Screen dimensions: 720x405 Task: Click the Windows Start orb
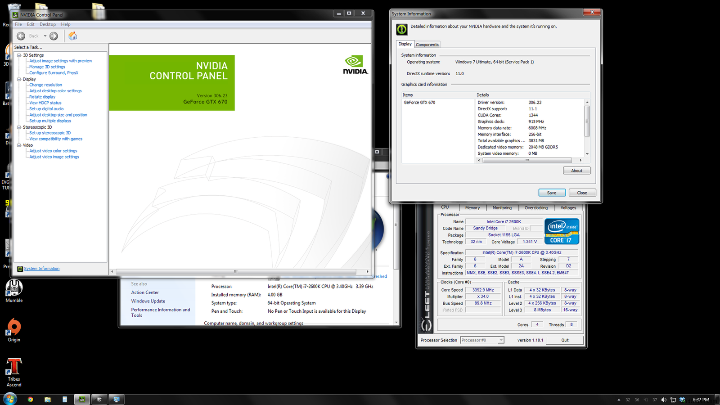(10, 399)
